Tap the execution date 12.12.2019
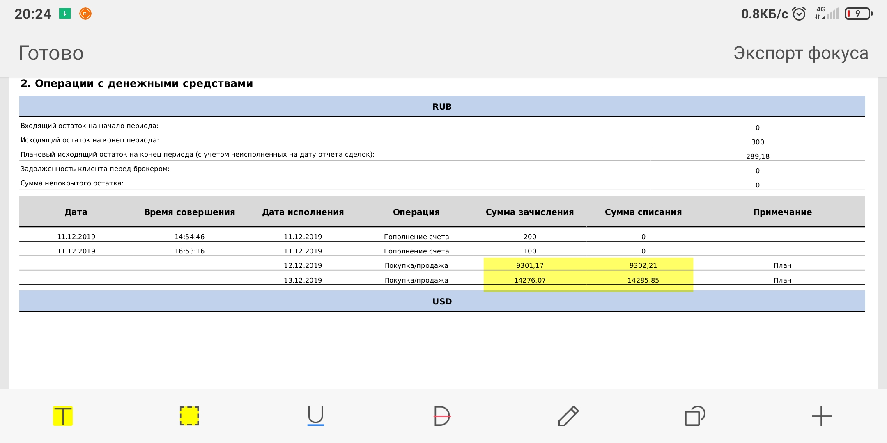 coord(303,265)
